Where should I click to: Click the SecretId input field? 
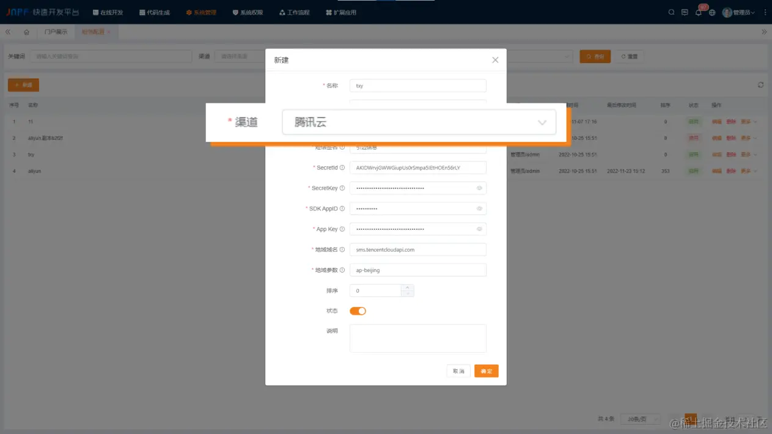(x=418, y=167)
